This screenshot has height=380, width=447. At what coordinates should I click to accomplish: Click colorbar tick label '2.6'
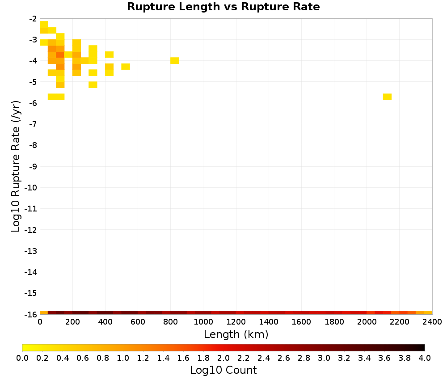point(284,358)
